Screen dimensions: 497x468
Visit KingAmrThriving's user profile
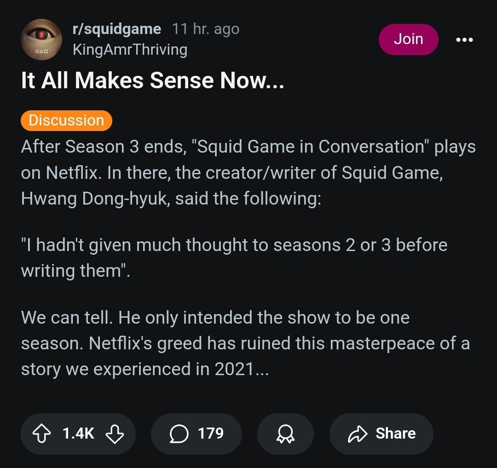click(130, 50)
